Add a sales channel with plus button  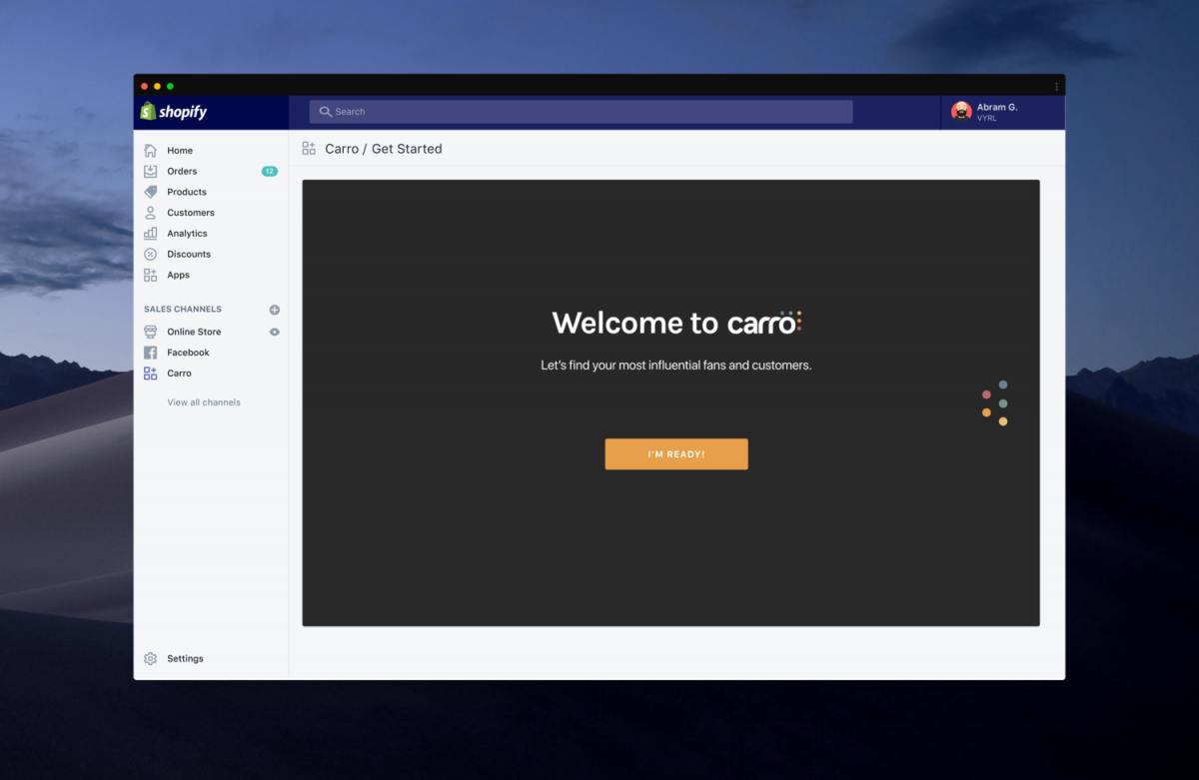pyautogui.click(x=275, y=310)
